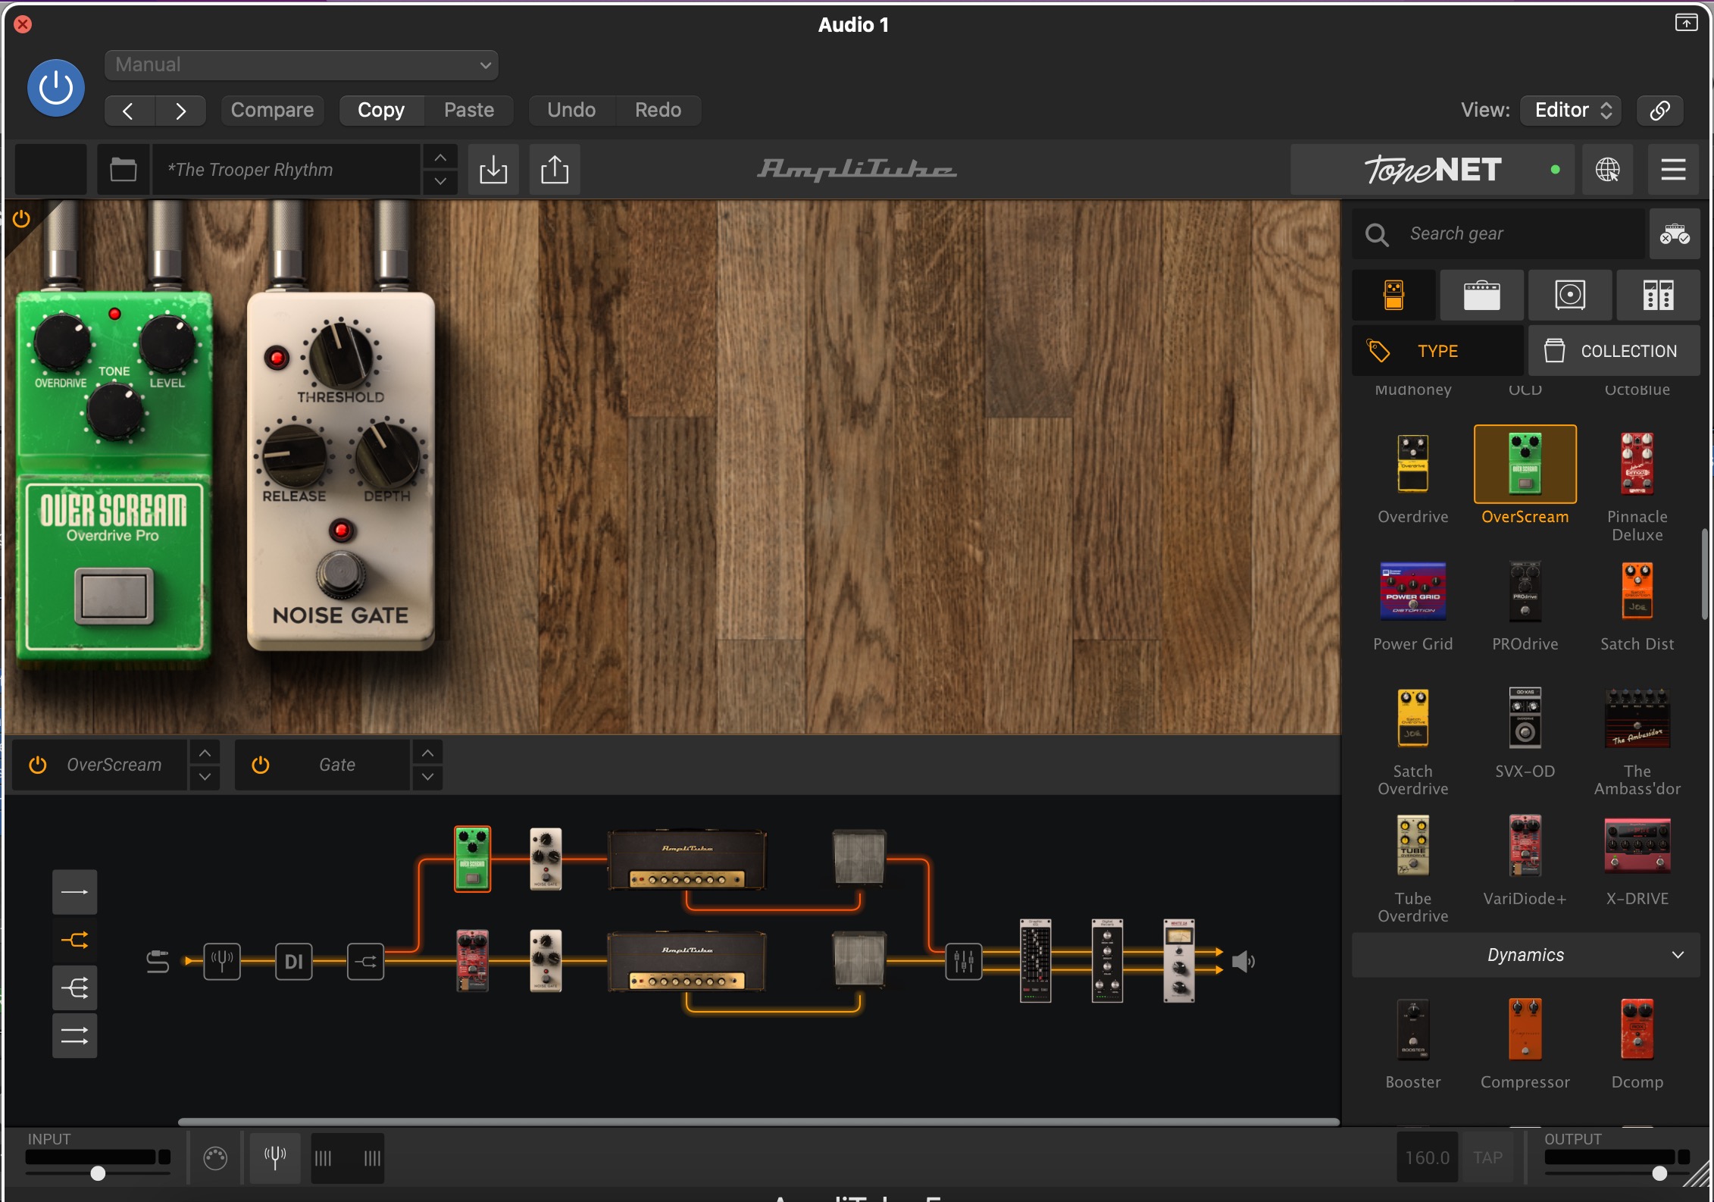This screenshot has height=1202, width=1714.
Task: Select the stomp pedal gear category
Action: 1394,295
